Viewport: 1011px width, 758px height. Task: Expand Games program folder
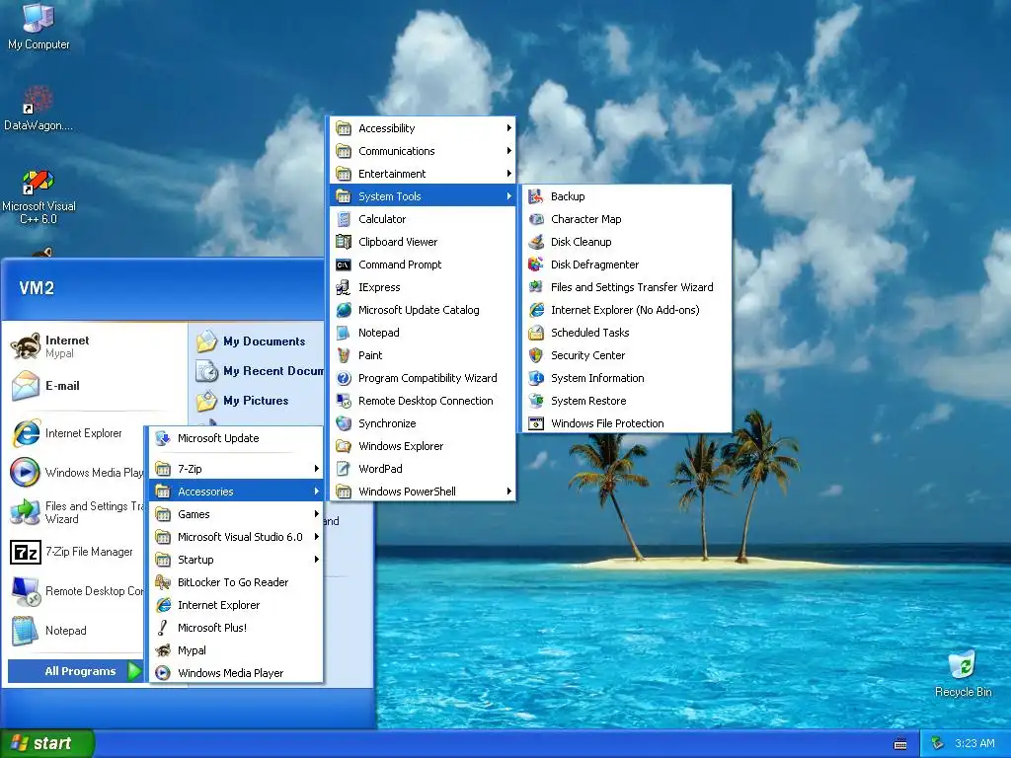[x=236, y=514]
